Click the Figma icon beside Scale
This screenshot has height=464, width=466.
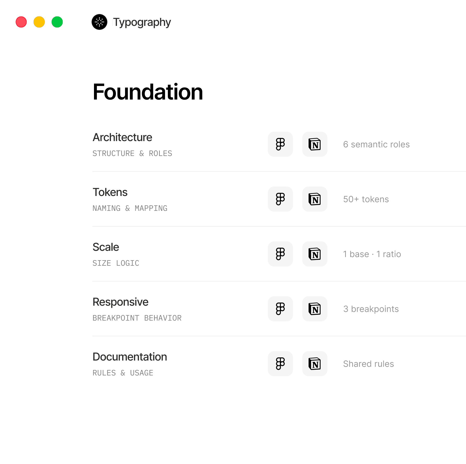[280, 254]
